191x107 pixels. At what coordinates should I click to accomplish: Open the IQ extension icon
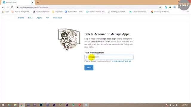[175, 7]
